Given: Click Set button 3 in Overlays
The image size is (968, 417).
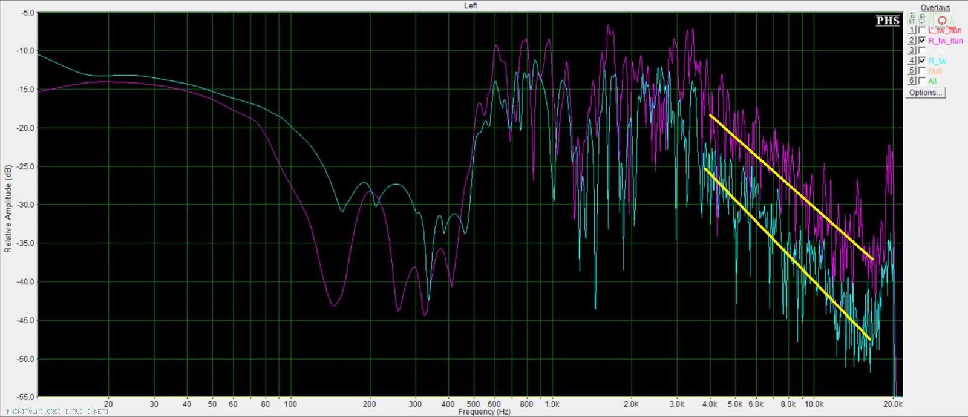Looking at the screenshot, I should [x=912, y=51].
